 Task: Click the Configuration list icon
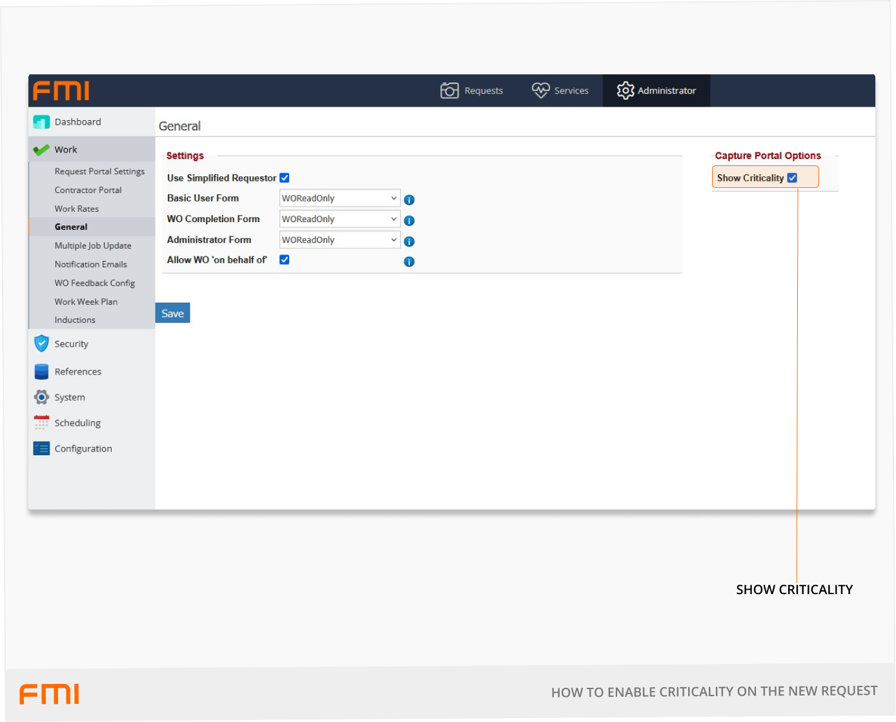click(x=41, y=448)
